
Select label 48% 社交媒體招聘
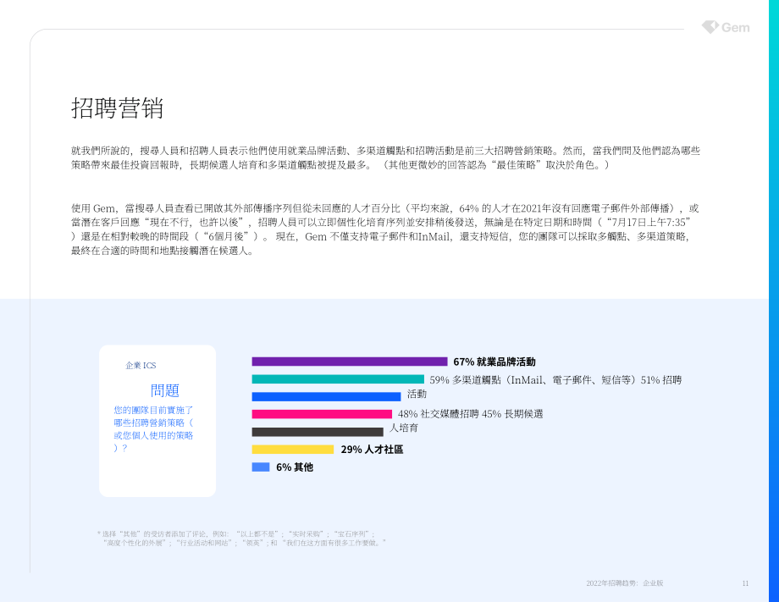439,414
